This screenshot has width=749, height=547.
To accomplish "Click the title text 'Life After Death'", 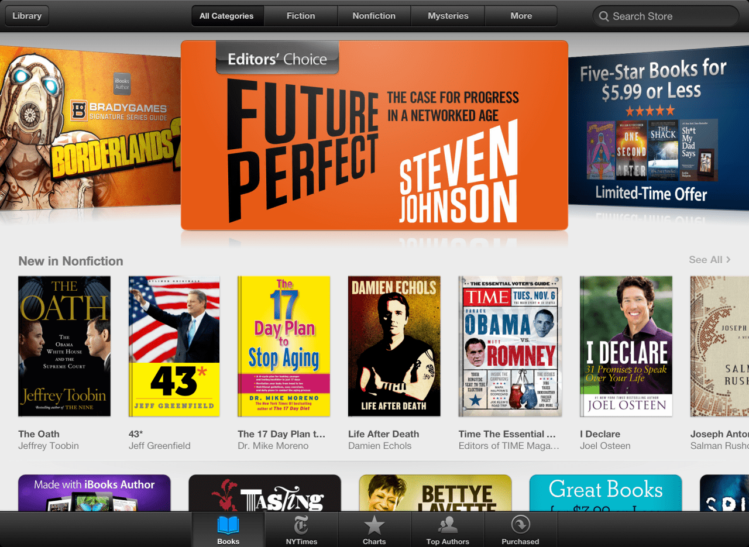I will pos(384,434).
